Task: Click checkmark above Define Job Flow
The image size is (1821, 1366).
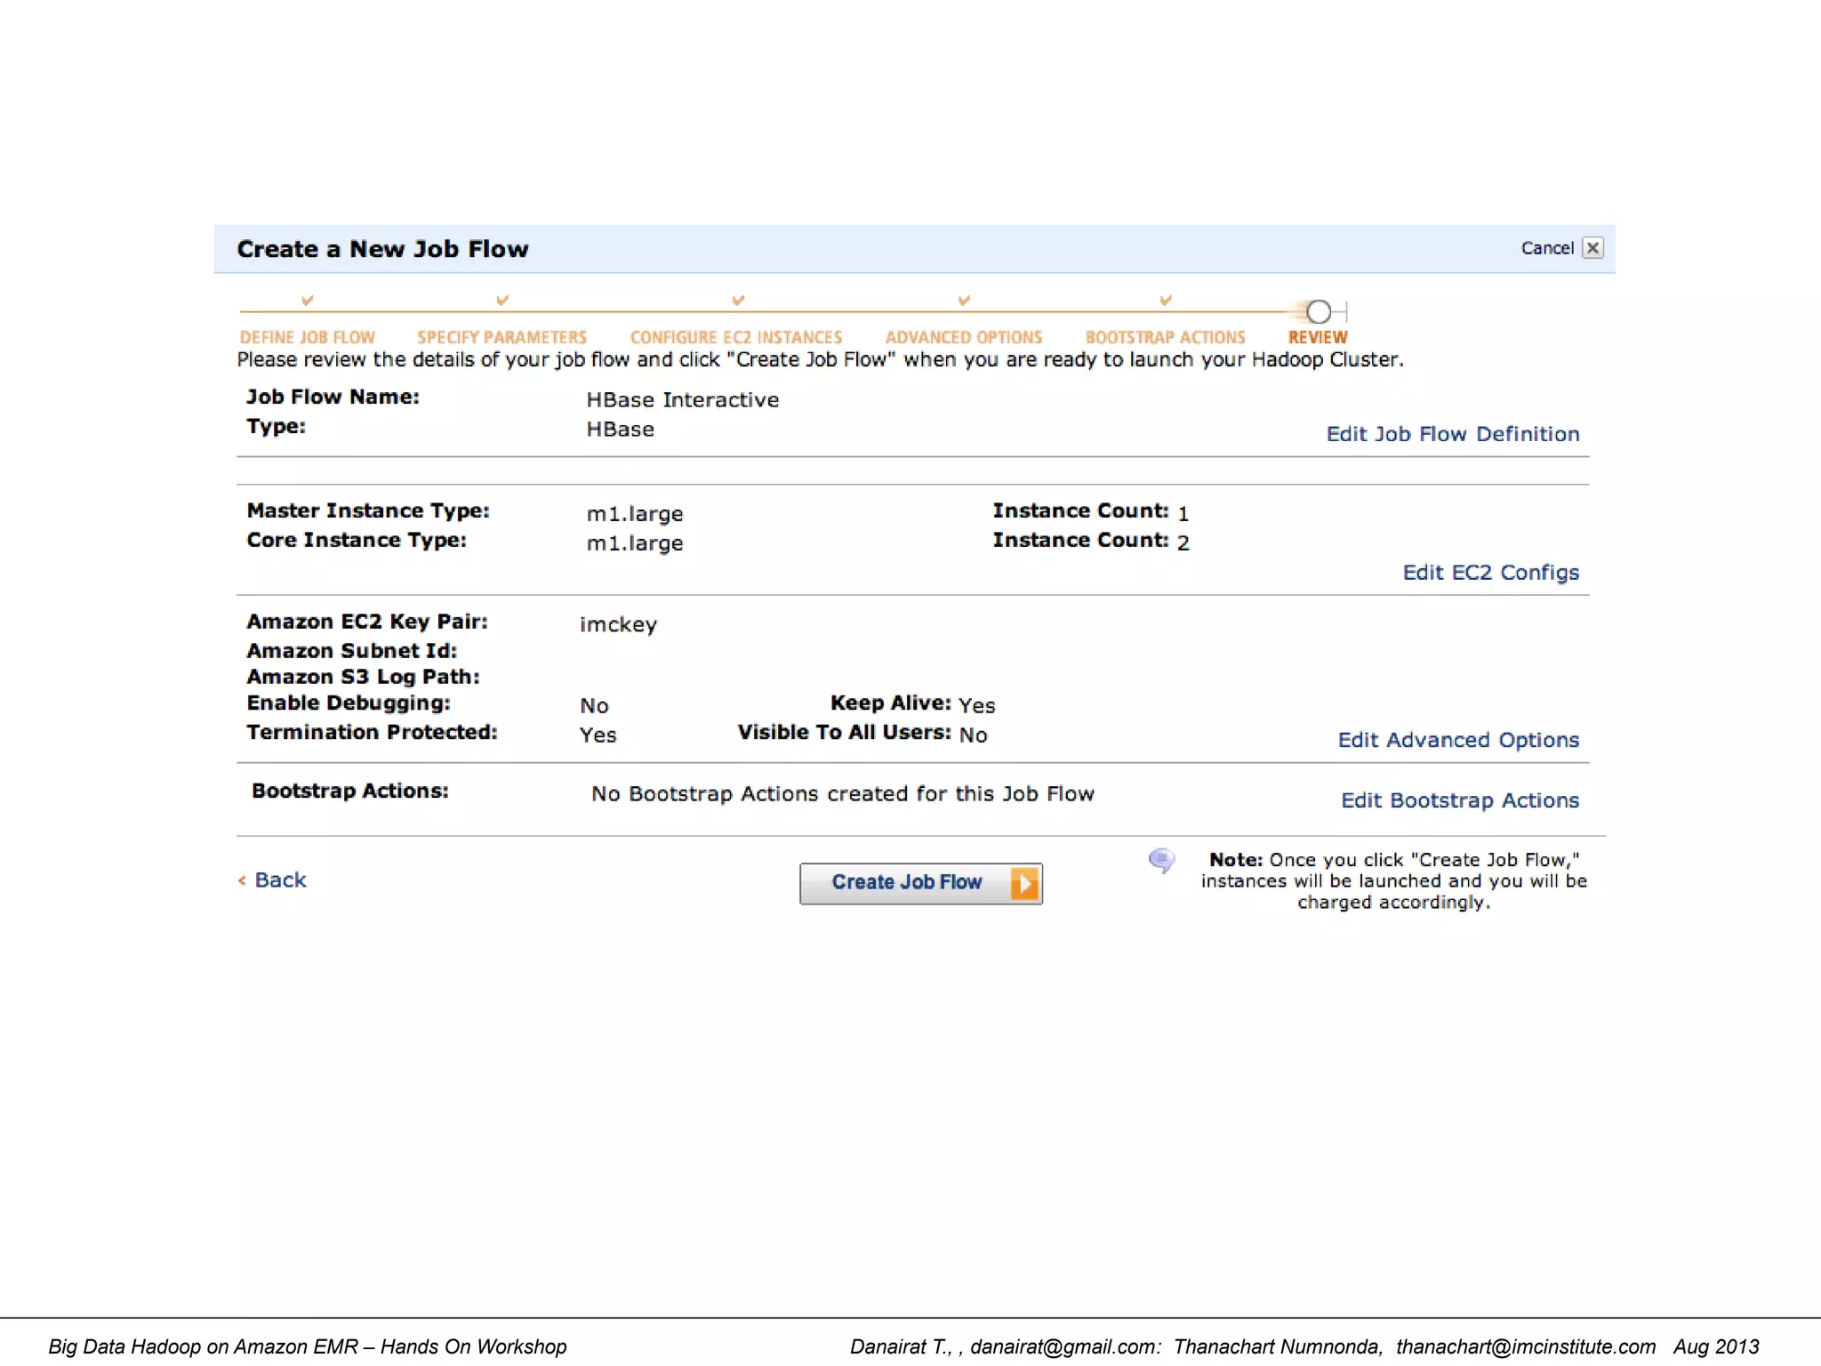Action: click(x=307, y=301)
